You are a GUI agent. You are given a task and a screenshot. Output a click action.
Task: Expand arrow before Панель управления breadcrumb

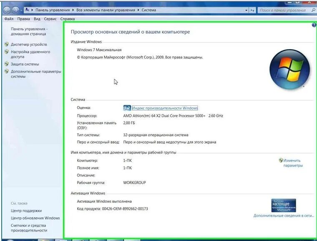32,10
